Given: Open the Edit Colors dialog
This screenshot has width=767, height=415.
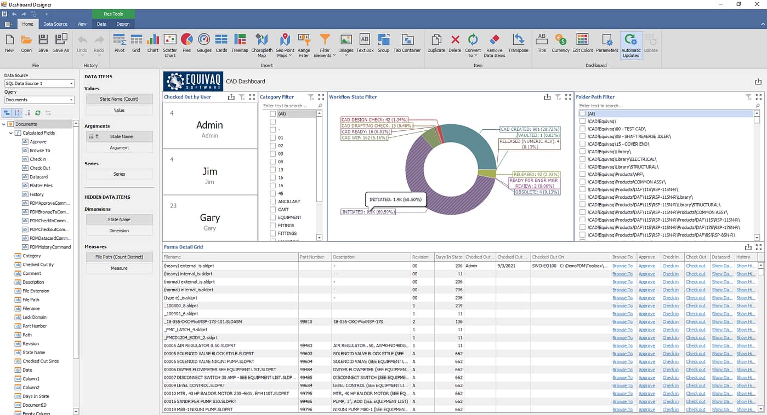Looking at the screenshot, I should pyautogui.click(x=582, y=42).
